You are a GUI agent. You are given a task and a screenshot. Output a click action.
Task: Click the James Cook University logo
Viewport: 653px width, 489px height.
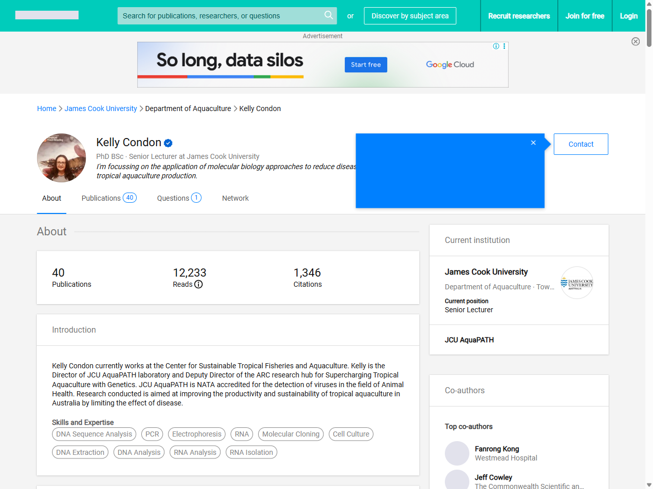pos(576,282)
